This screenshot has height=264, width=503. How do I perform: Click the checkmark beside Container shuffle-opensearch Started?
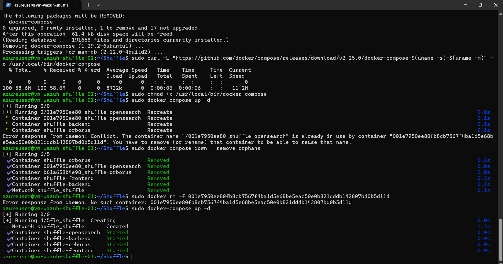coord(9,233)
